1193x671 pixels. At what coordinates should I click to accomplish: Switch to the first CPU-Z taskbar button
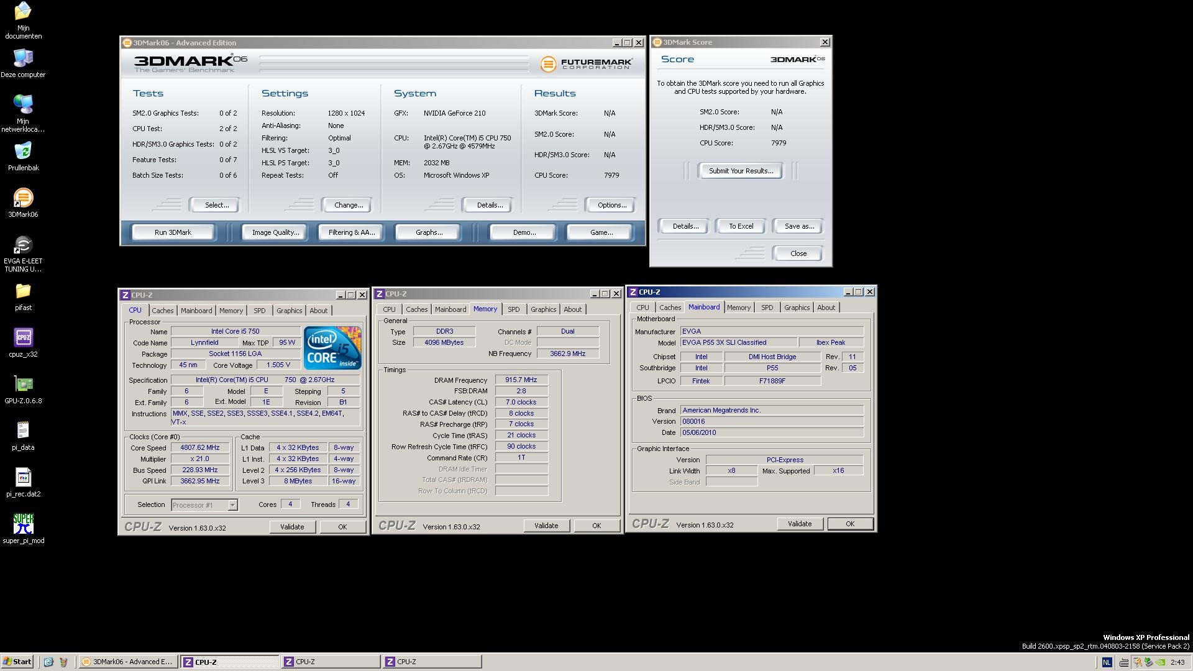click(x=230, y=662)
